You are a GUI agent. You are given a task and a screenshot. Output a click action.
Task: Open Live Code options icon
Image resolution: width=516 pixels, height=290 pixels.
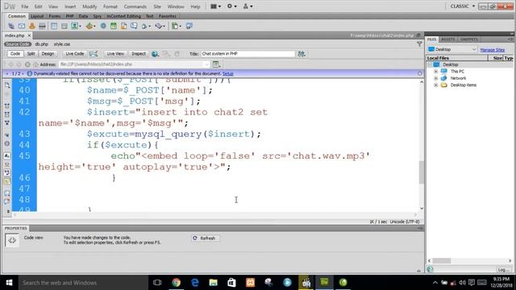(x=94, y=54)
